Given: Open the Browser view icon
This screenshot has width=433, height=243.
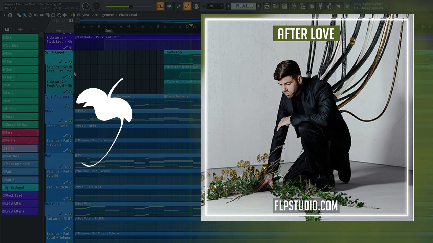Looking at the screenshot, I should pyautogui.click(x=302, y=6).
